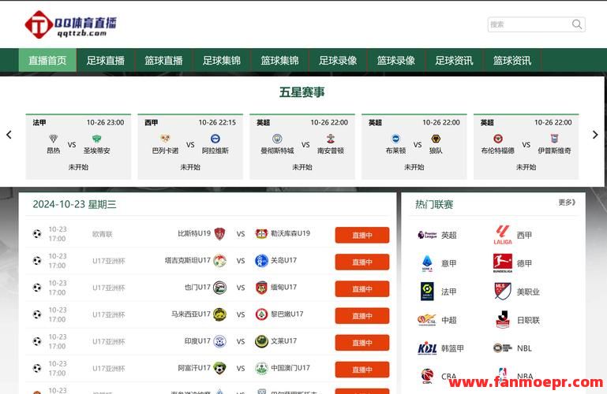Watch 比斯特U19 match via 直播中 button
The width and height of the screenshot is (607, 394).
[x=362, y=235]
